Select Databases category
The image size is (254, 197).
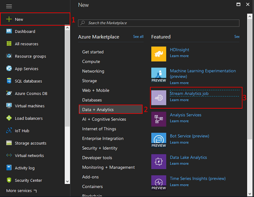pyautogui.click(x=92, y=100)
